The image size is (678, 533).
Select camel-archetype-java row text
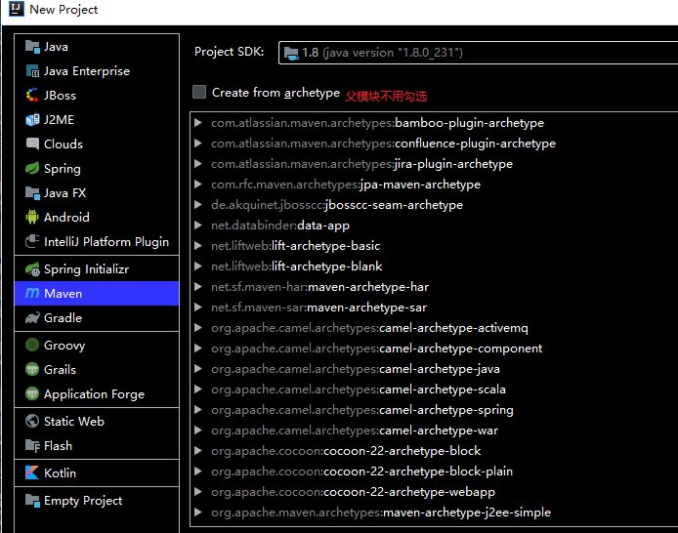tap(356, 369)
